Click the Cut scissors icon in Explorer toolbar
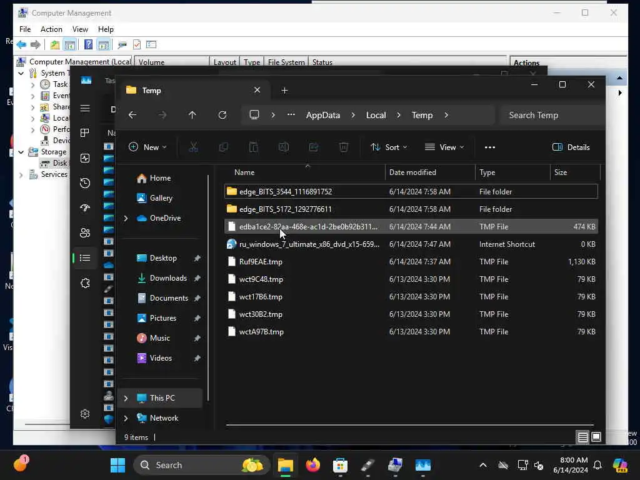This screenshot has width=640, height=480. (x=194, y=147)
